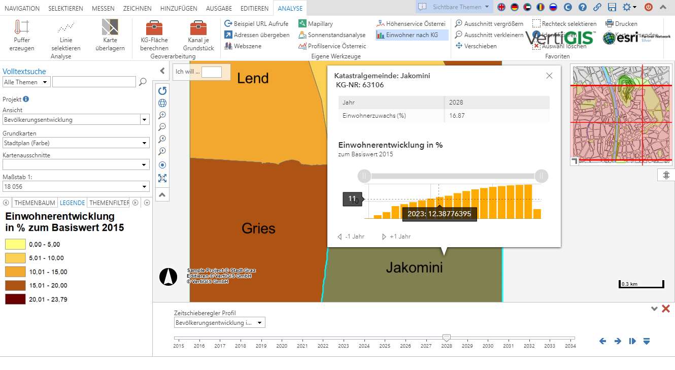675x370 pixels.
Task: Enable the default tool circle in map toolbar
Action: point(162,164)
